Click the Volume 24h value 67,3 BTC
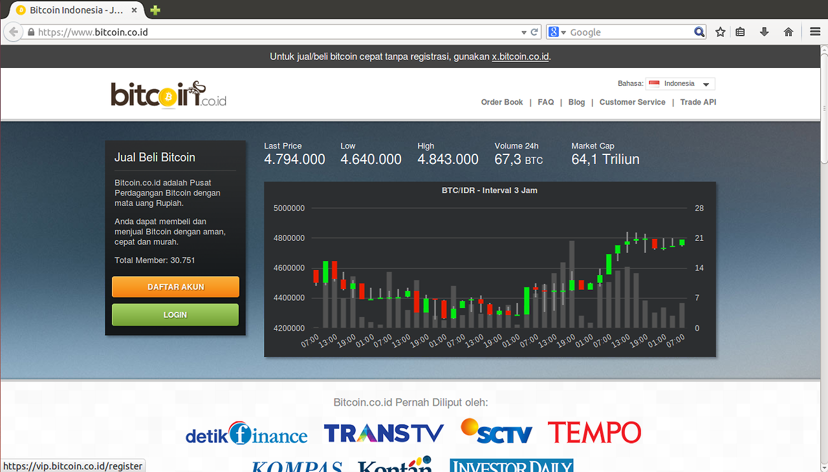The width and height of the screenshot is (828, 472). (x=519, y=159)
